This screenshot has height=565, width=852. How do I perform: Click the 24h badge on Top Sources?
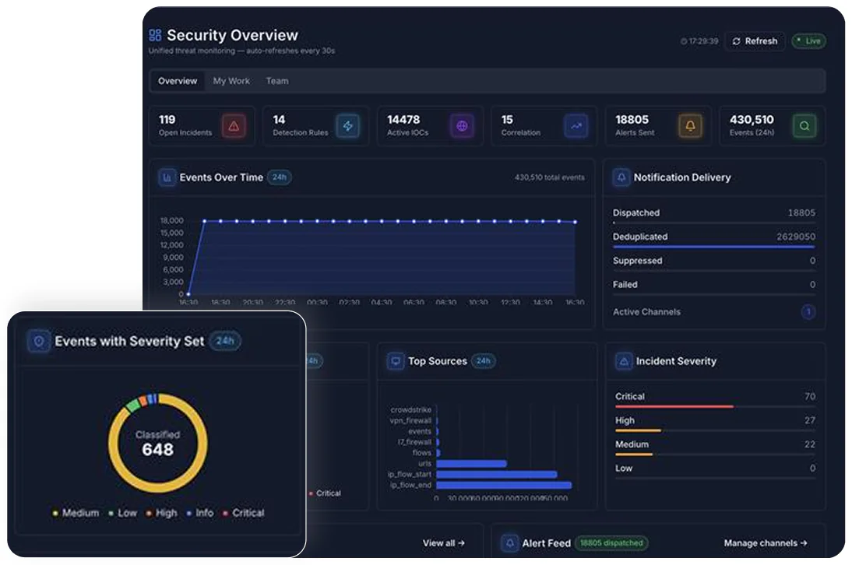pyautogui.click(x=483, y=361)
